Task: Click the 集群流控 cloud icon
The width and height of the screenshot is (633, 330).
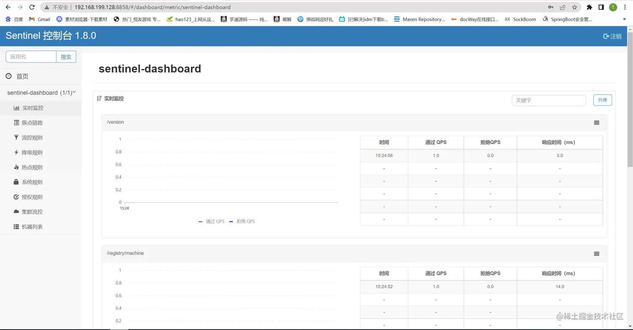Action: 16,212
